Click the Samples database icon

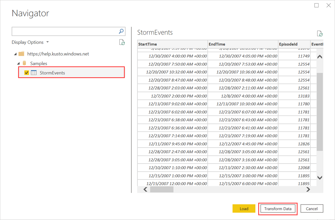[x=24, y=63]
